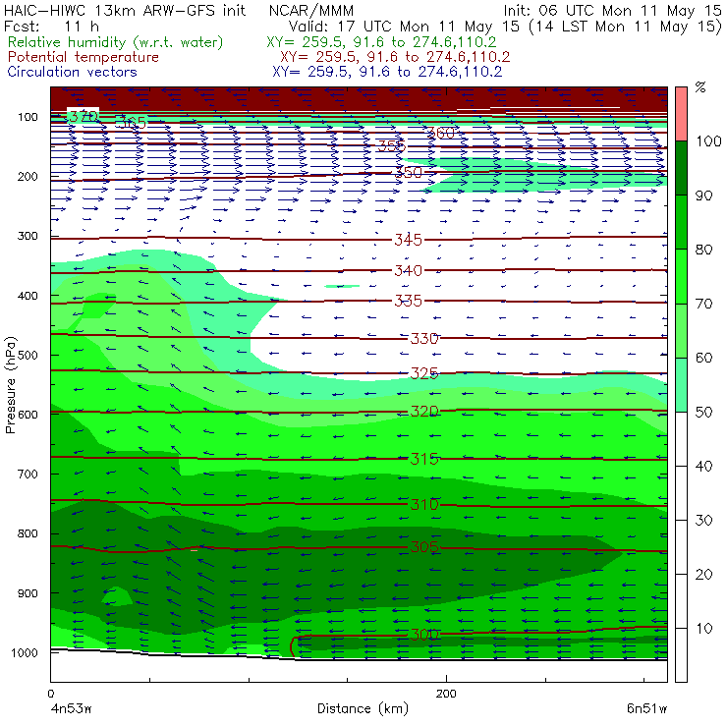Click the 400 pressure axis label
The width and height of the screenshot is (727, 727).
(28, 296)
